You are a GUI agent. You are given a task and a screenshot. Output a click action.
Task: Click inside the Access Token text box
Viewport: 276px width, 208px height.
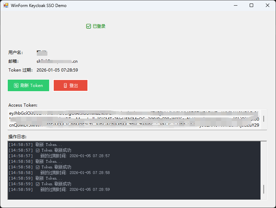(133, 120)
